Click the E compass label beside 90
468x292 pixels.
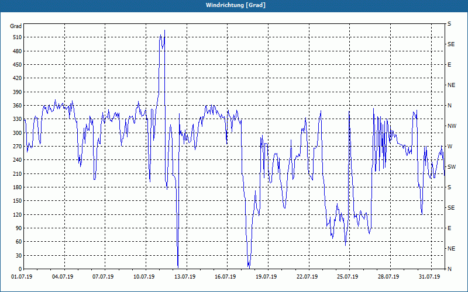point(449,228)
